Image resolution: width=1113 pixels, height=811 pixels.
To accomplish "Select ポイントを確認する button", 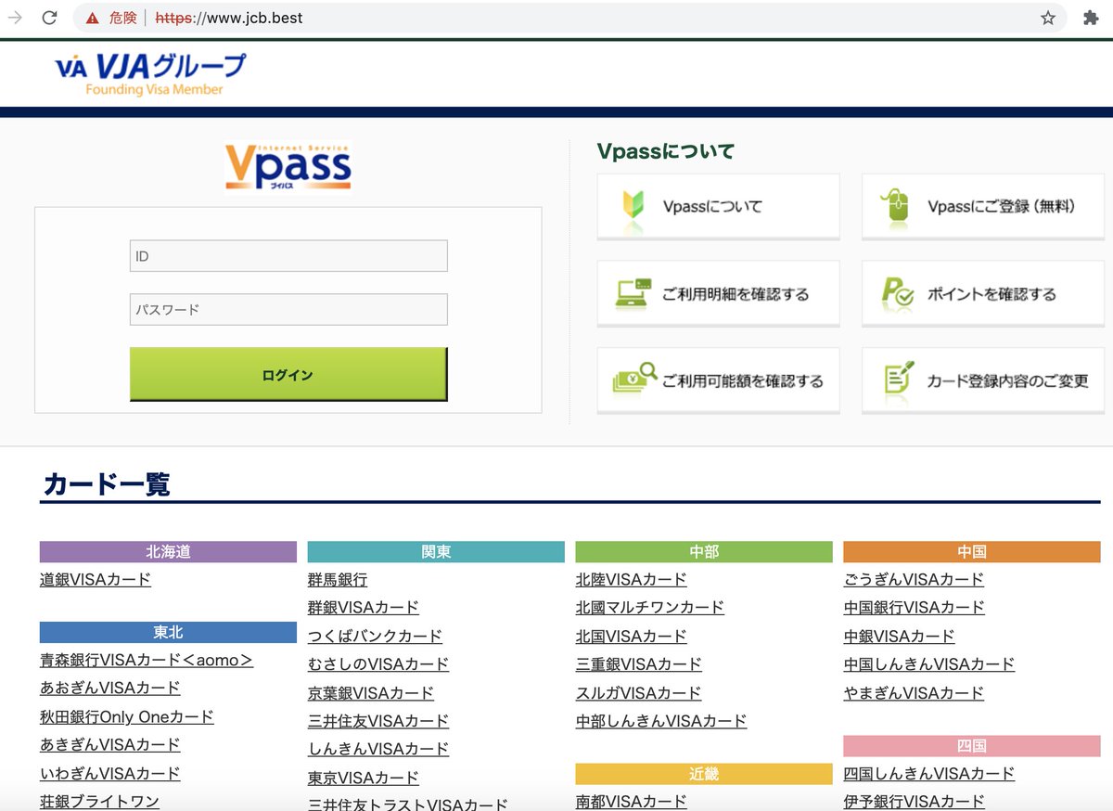I will (x=983, y=293).
